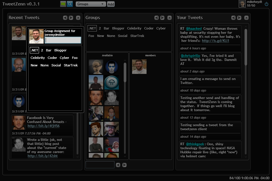The image size is (272, 181).
Task: Toggle StarTrek group in Group Assignment popup
Action: (71, 65)
